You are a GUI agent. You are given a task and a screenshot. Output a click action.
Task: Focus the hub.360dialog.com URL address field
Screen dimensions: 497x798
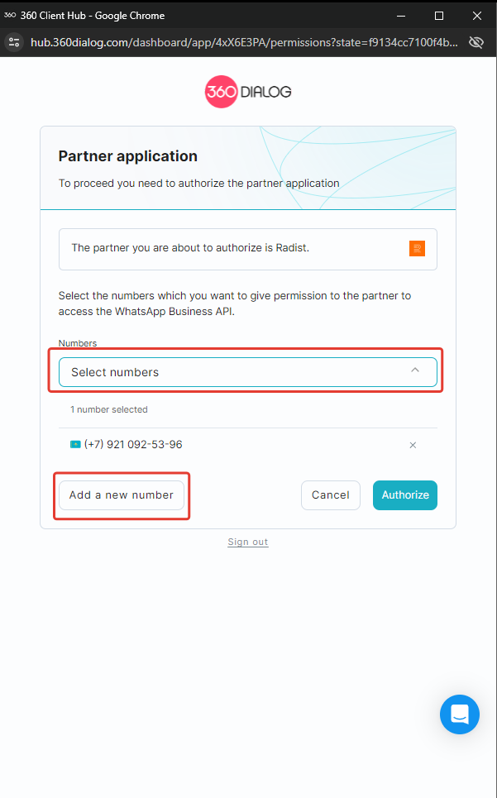coord(244,41)
